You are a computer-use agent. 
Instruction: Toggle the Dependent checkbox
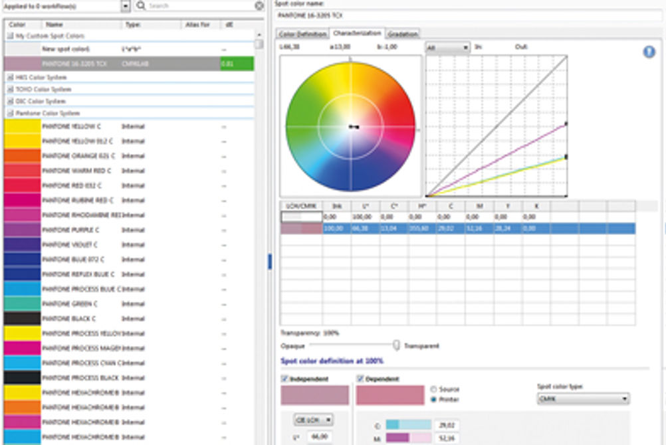360,379
